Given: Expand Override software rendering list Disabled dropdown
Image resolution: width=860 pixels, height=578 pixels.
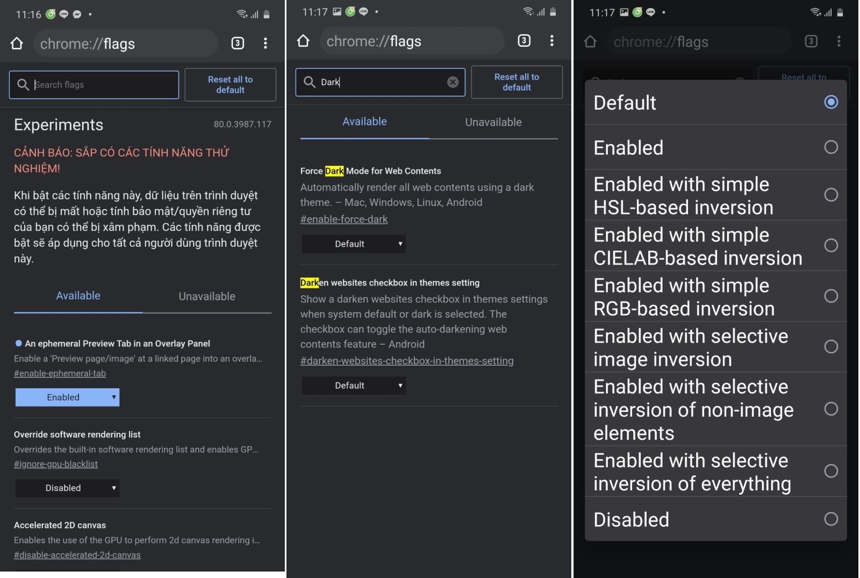Looking at the screenshot, I should pos(67,488).
